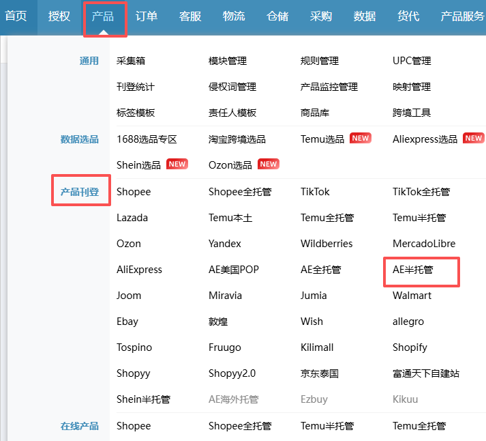Open Aliexpress选品 in 数据选品

(425, 139)
